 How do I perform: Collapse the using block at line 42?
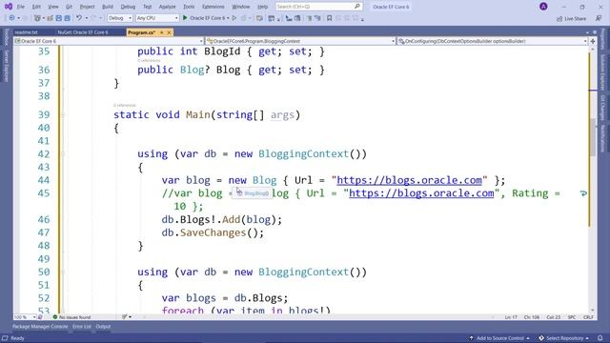63,154
